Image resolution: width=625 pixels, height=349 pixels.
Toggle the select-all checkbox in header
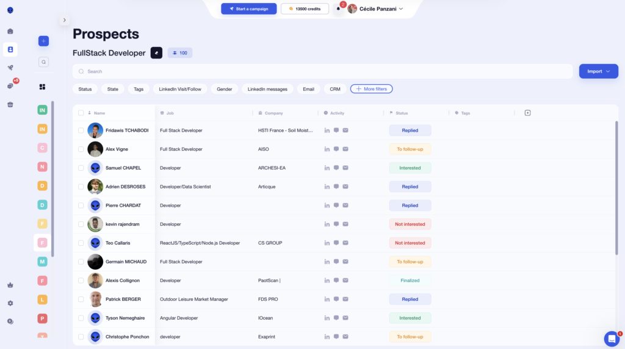[x=81, y=113]
